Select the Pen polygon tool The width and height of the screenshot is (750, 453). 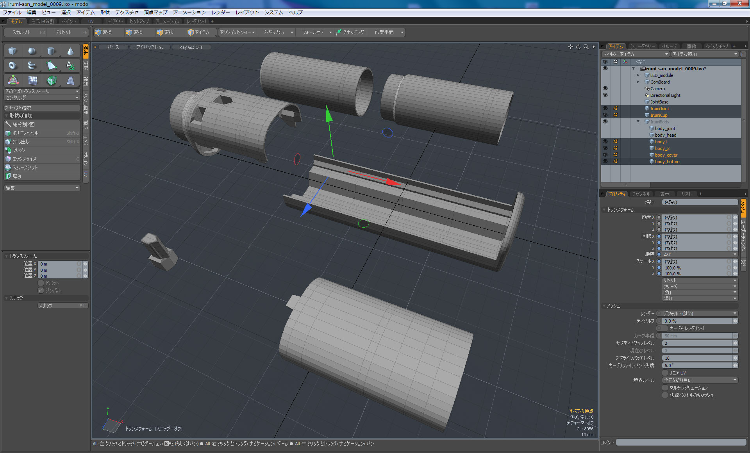tap(51, 66)
